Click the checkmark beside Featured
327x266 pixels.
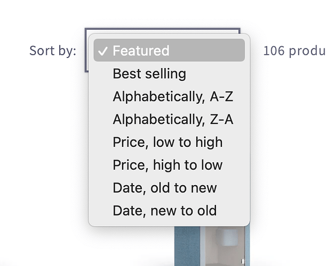click(103, 51)
